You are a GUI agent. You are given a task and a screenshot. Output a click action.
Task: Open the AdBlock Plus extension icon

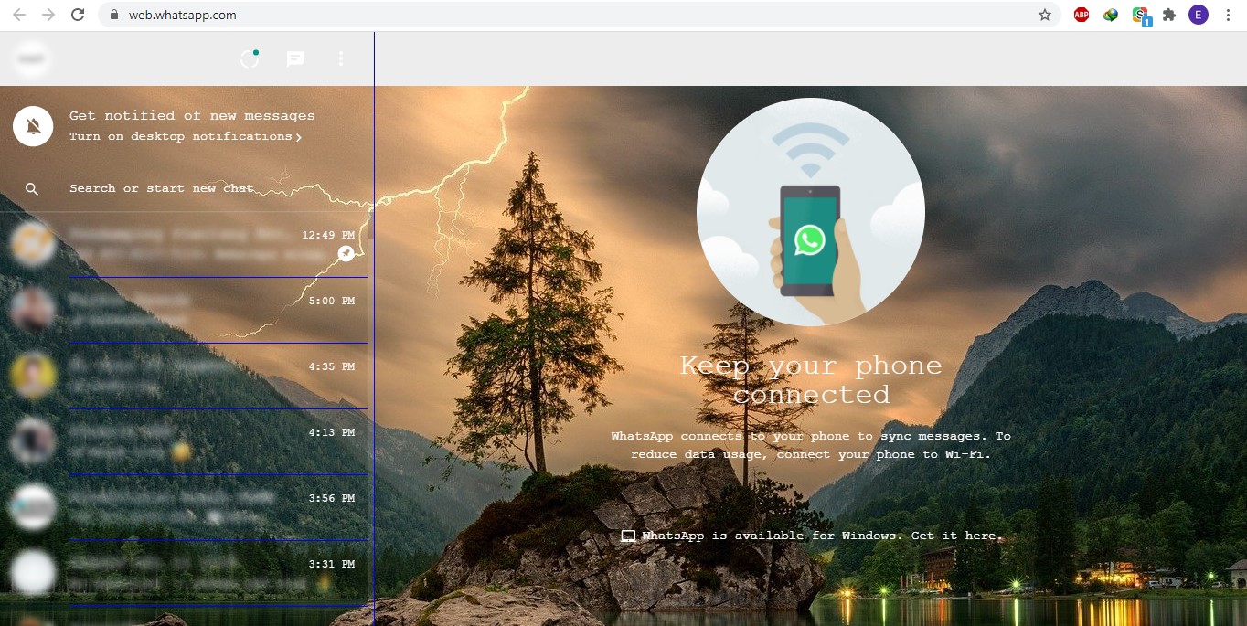click(1082, 15)
